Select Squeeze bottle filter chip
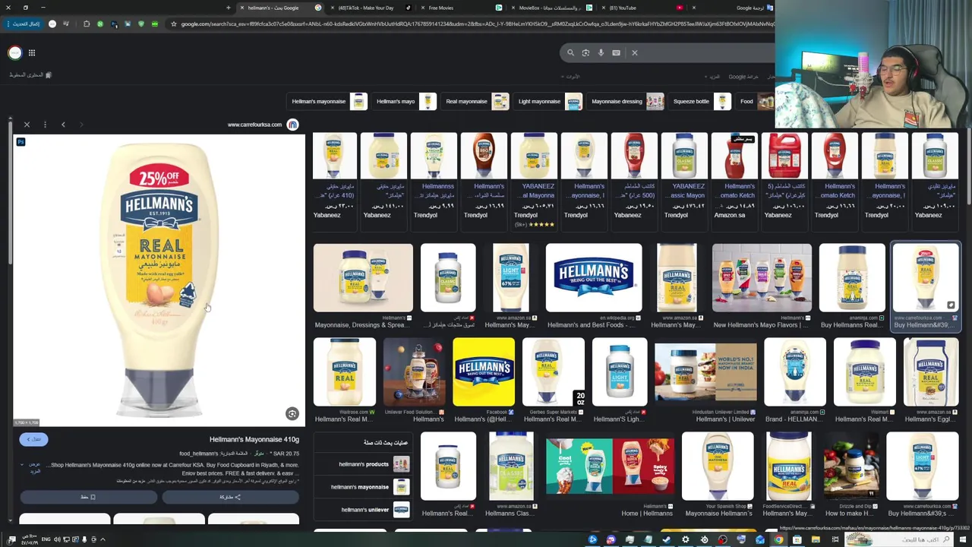This screenshot has height=547, width=972. 701,102
